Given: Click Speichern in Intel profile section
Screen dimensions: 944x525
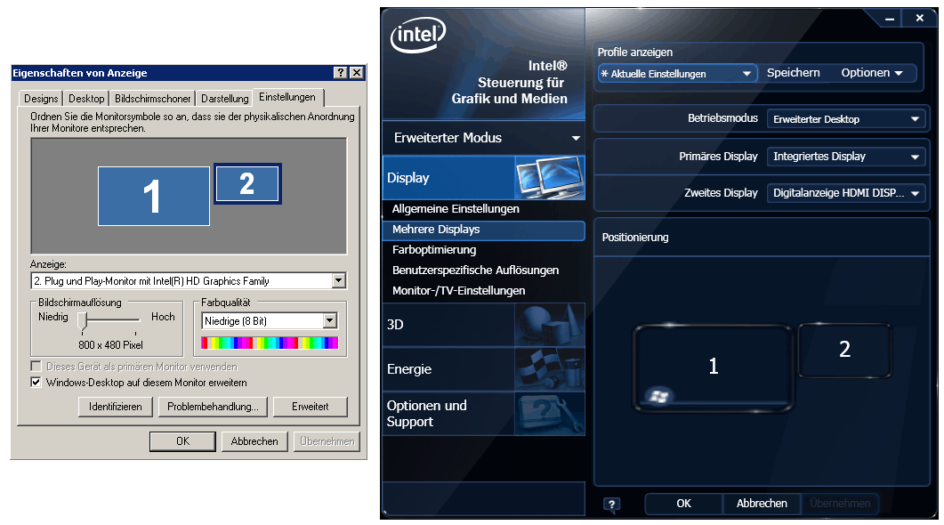Looking at the screenshot, I should click(794, 73).
